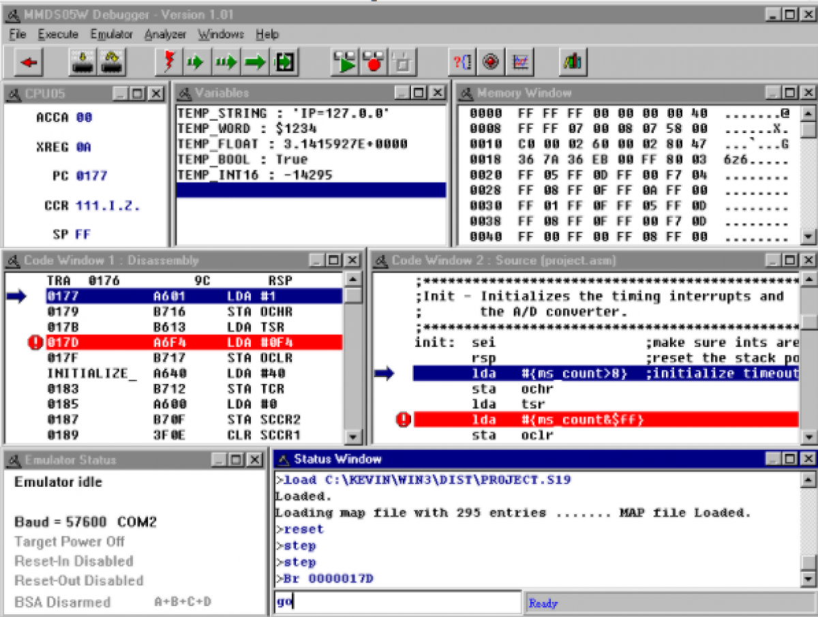Screen dimensions: 818x617
Task: Open the Analyzer menu
Action: (x=165, y=34)
